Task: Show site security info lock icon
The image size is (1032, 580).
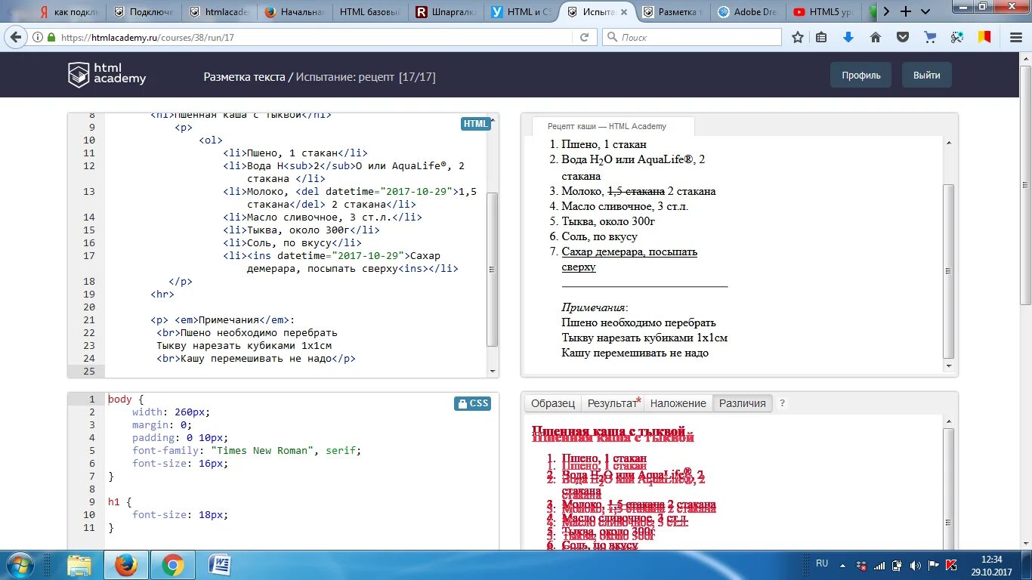Action: tap(51, 37)
